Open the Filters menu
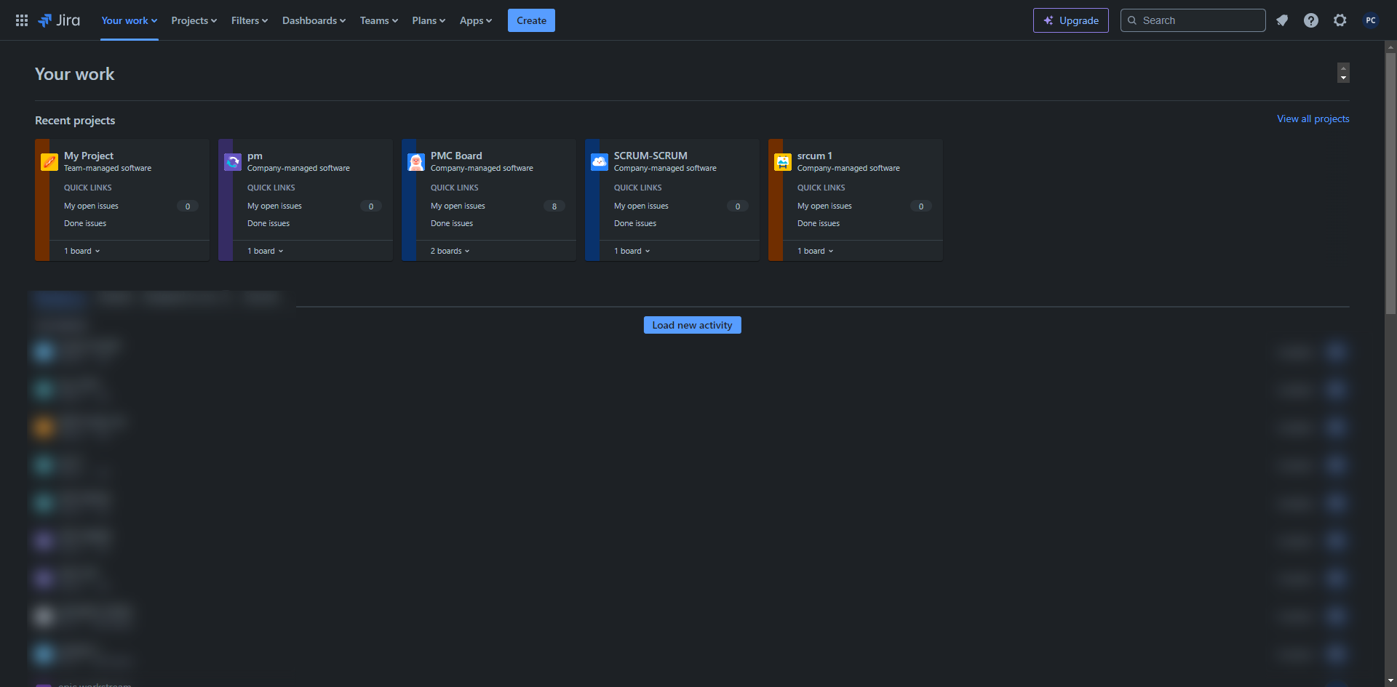 pyautogui.click(x=250, y=20)
